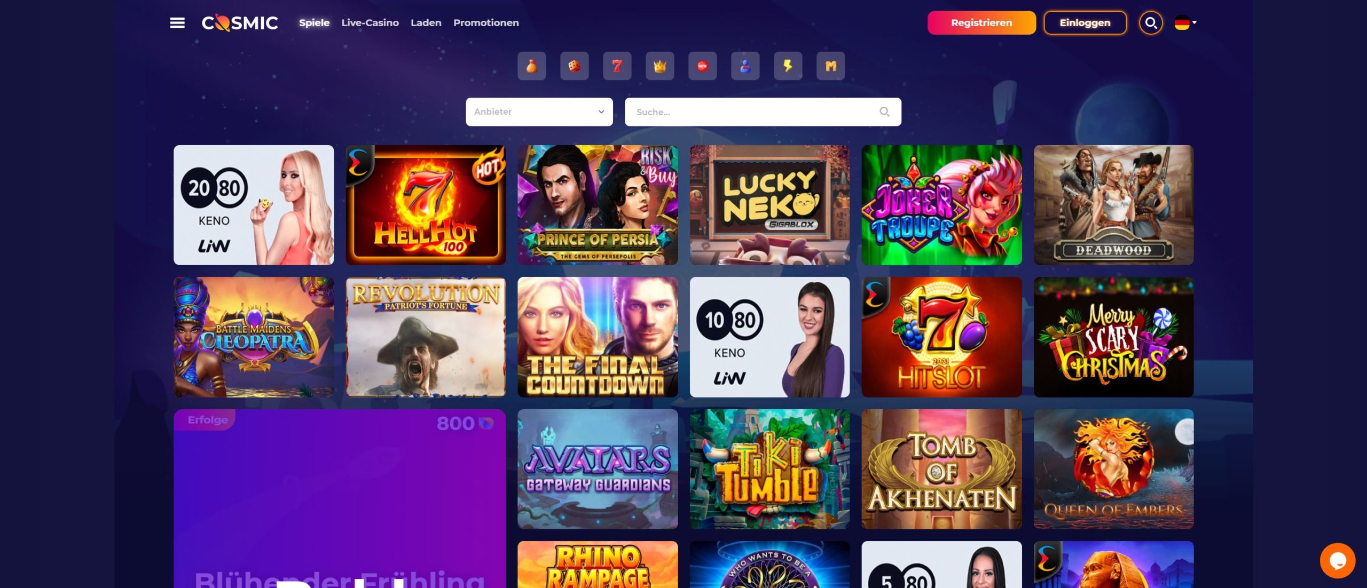The image size is (1367, 588).
Task: Focus the Suche game search field
Action: tap(763, 112)
